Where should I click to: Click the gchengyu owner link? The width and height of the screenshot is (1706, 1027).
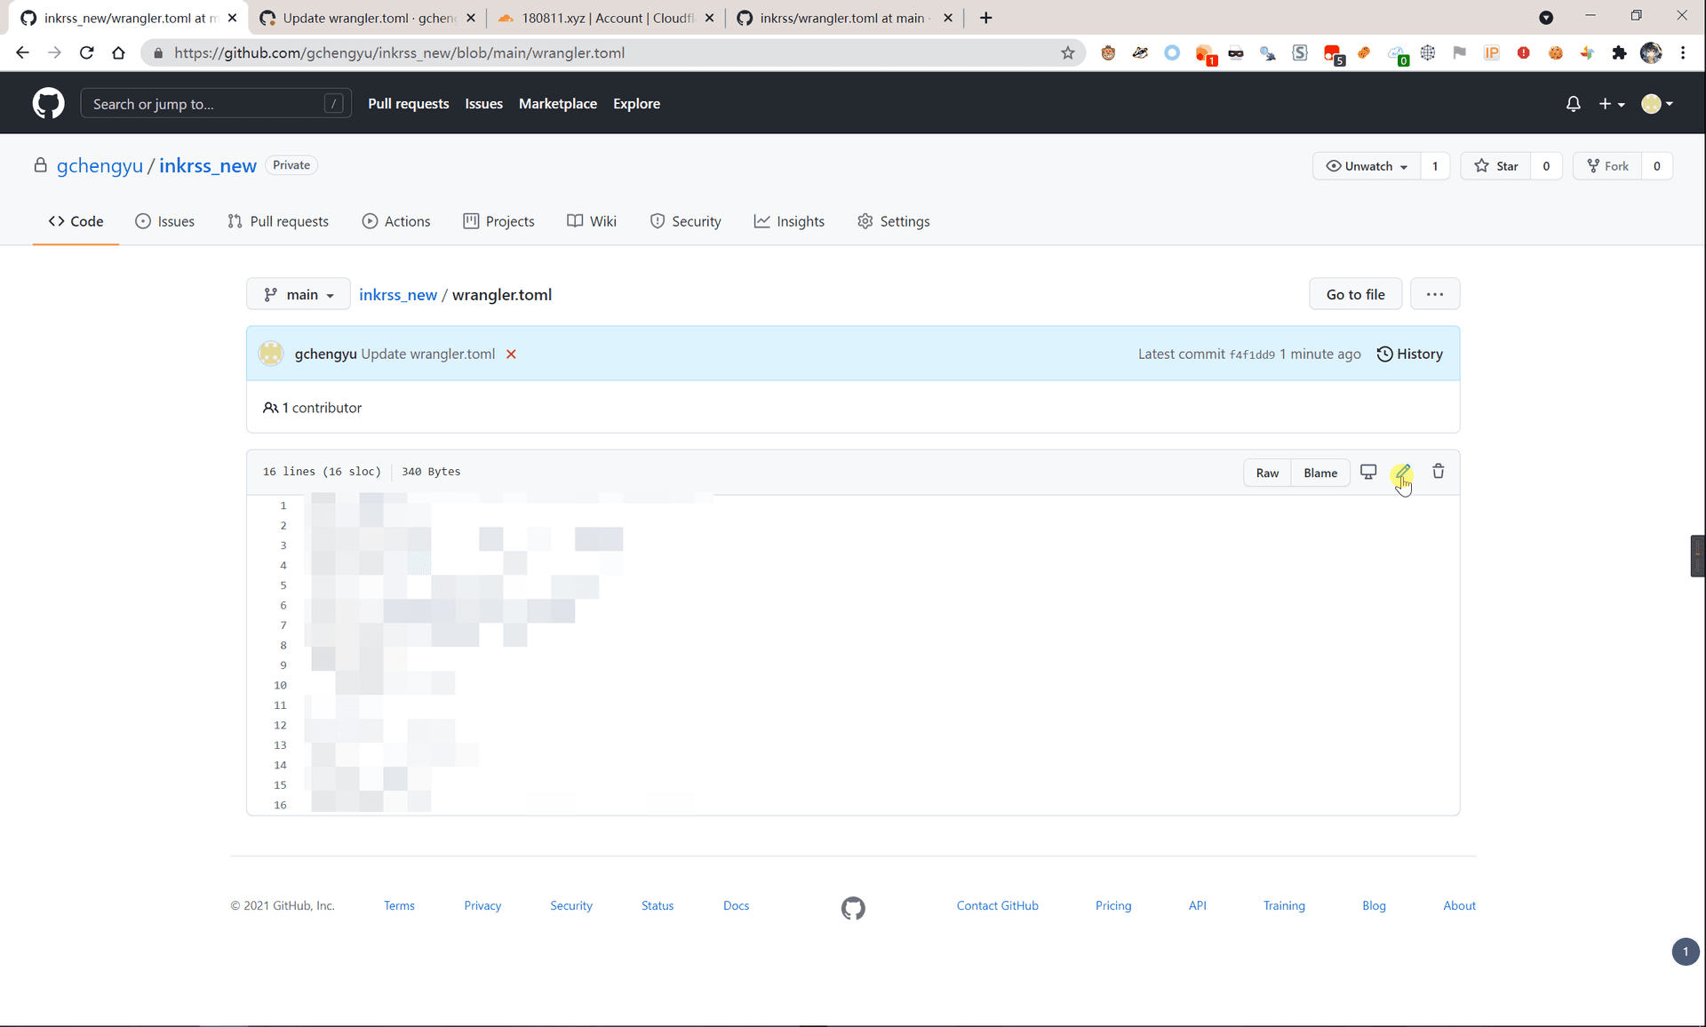click(100, 165)
